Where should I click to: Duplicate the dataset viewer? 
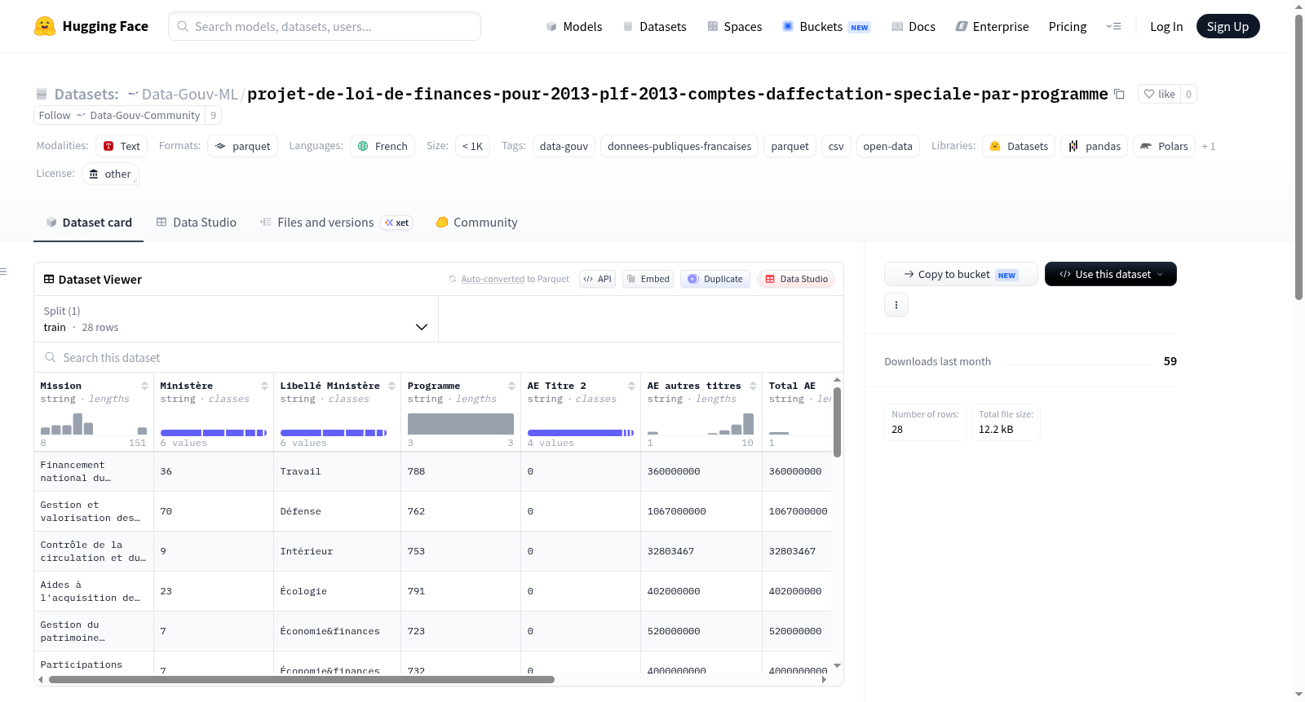click(x=715, y=279)
